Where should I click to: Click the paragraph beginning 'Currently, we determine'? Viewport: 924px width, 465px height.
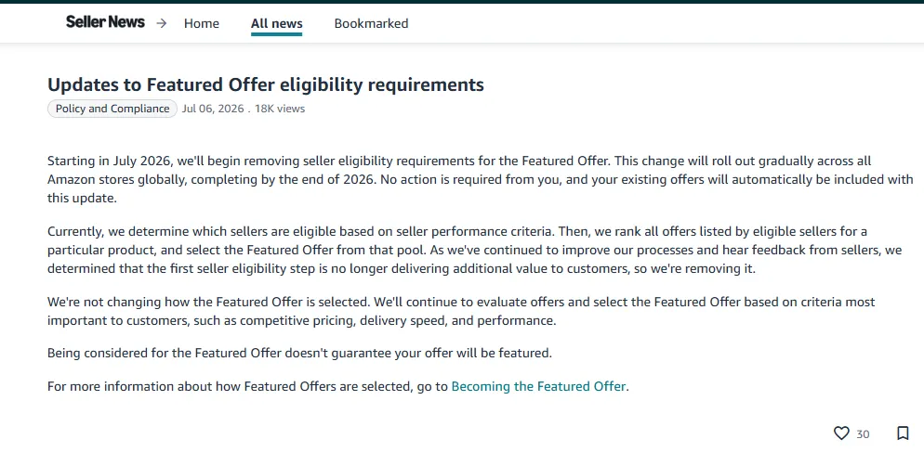coord(474,251)
